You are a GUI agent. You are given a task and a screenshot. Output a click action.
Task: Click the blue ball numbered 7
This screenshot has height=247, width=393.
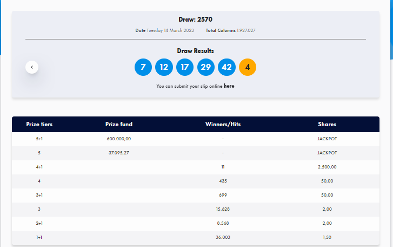coord(143,67)
